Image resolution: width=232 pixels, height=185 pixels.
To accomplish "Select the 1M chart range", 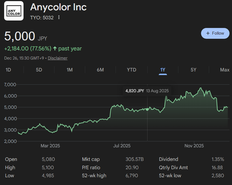I will 70,70.
